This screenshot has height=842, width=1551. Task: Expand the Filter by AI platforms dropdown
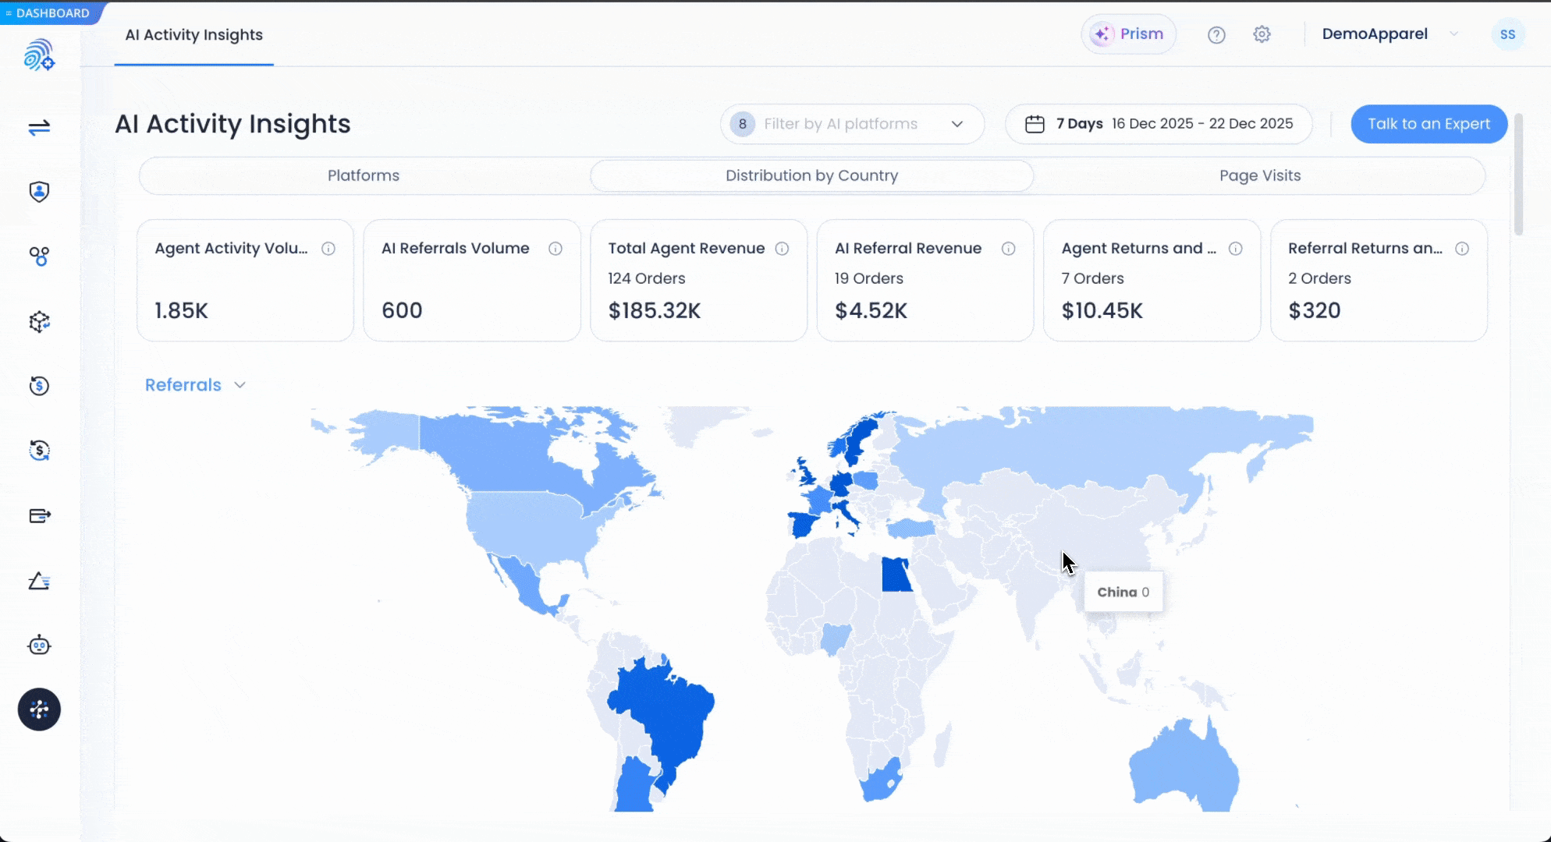coord(850,124)
